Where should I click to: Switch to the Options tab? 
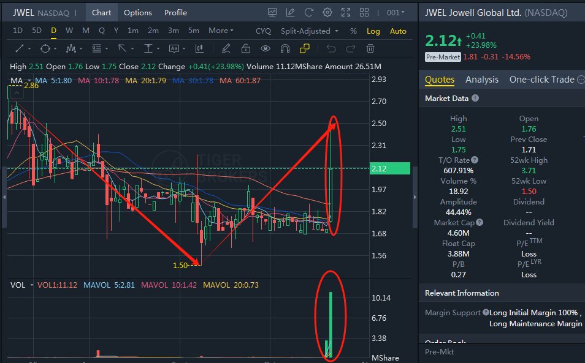point(138,13)
